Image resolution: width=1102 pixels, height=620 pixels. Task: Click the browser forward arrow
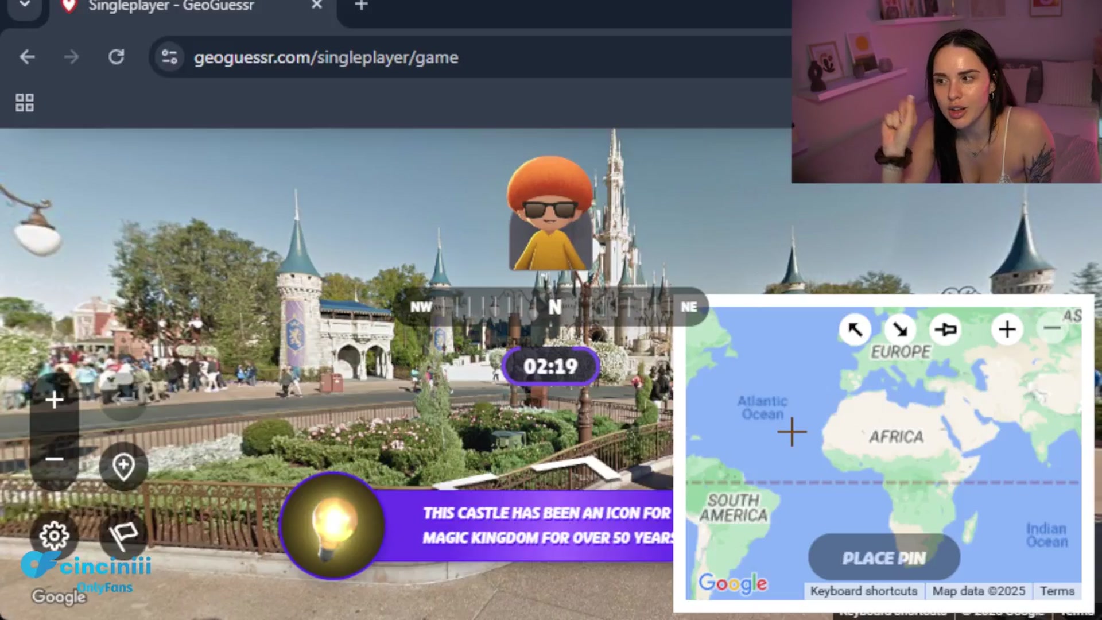coord(71,57)
